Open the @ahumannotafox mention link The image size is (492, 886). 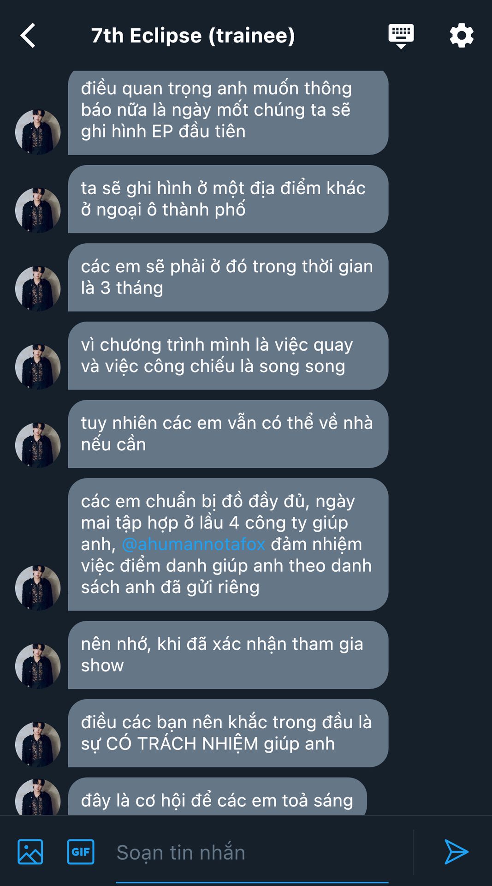pos(194,544)
